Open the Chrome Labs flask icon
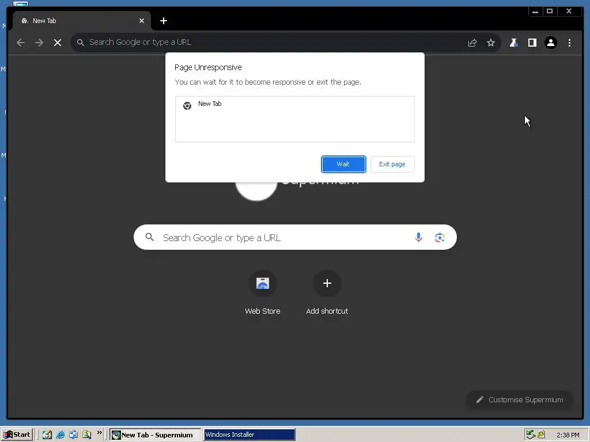 coord(513,43)
